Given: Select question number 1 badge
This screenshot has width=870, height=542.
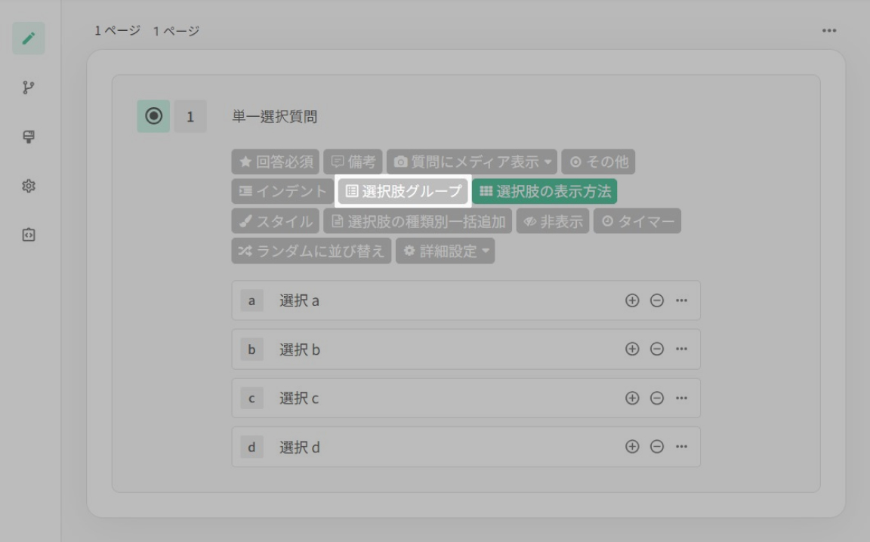Looking at the screenshot, I should pos(190,116).
